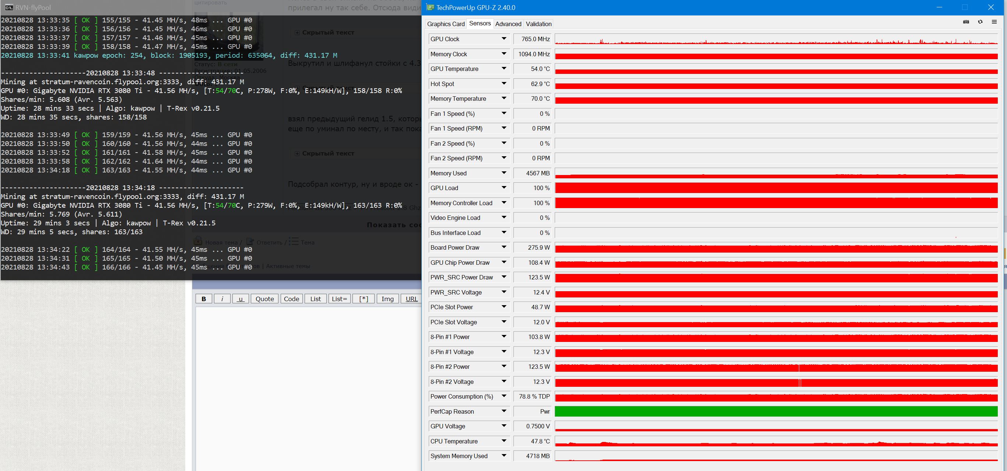Open the PerfCap Reason dropdown arrow
Screen dimensions: 1007x471
(x=504, y=411)
